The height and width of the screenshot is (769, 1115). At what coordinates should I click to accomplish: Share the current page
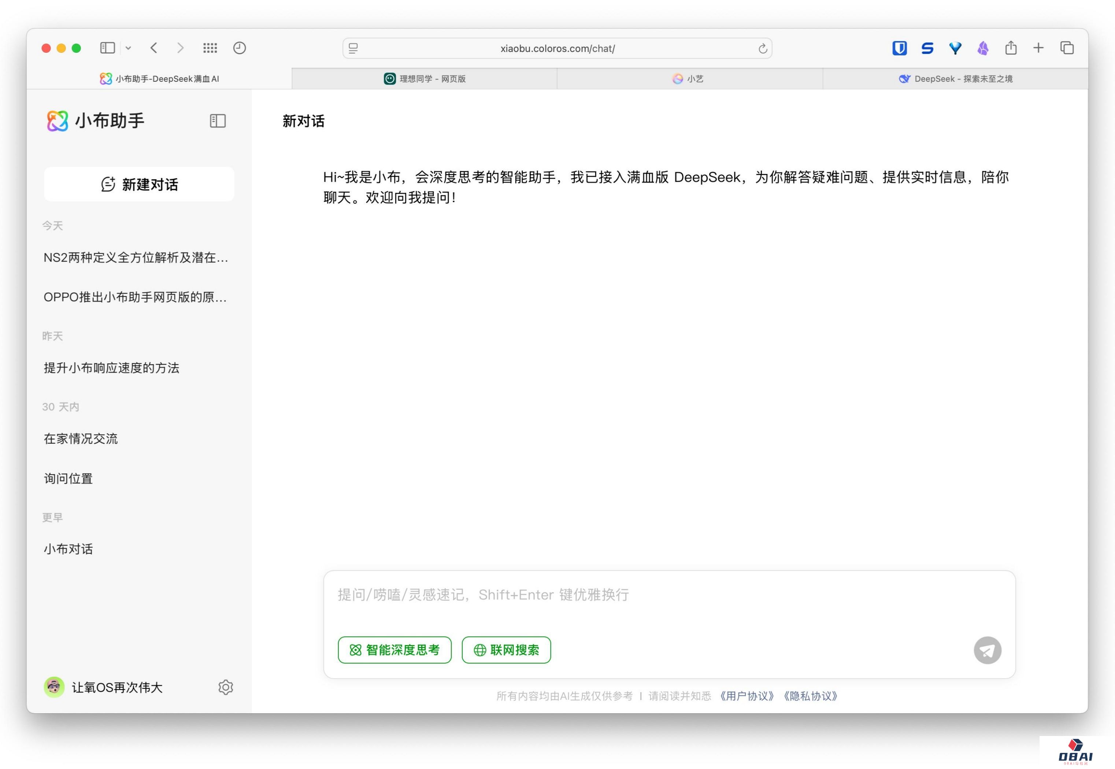pos(1011,48)
